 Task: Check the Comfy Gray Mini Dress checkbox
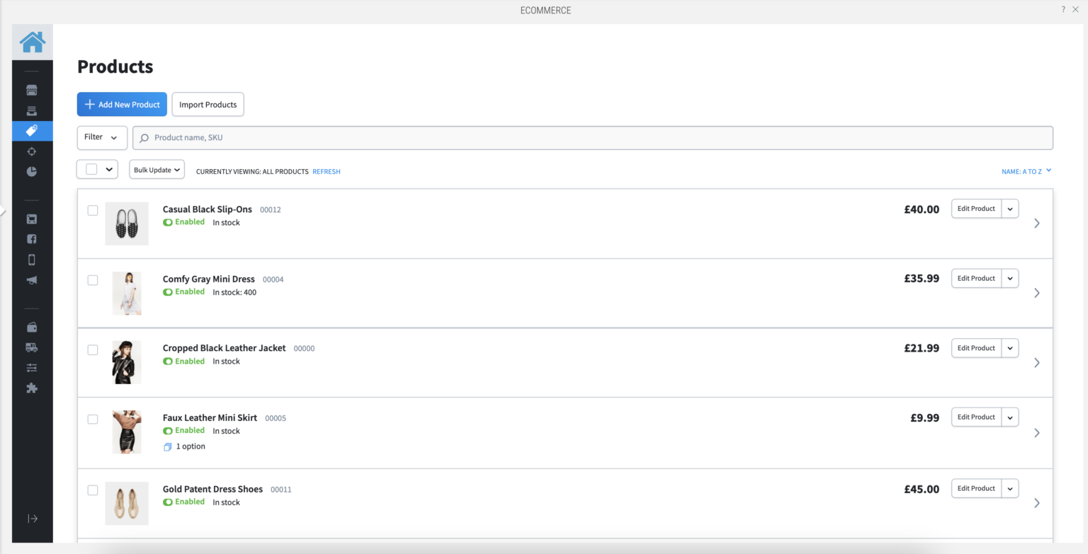tap(93, 279)
